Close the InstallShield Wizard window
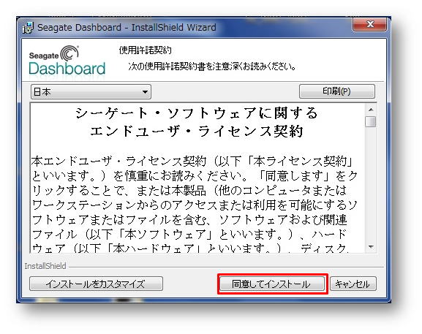The image size is (422, 334). [369, 24]
